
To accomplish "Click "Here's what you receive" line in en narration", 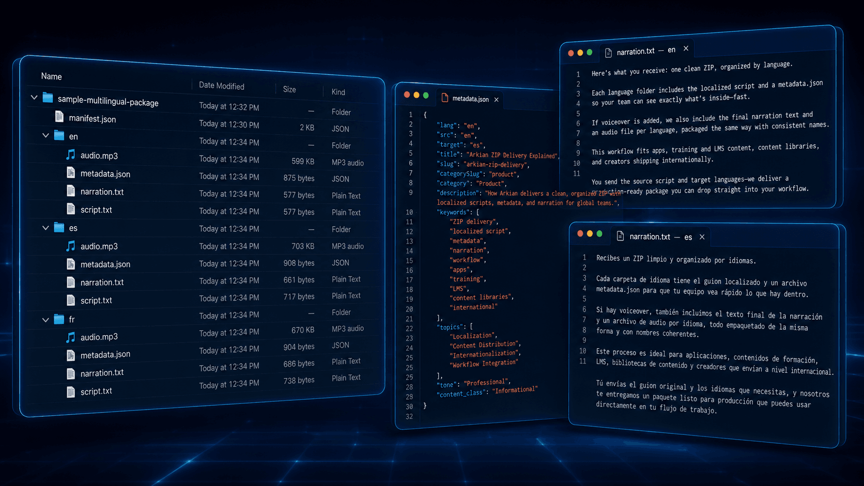I will (x=692, y=69).
